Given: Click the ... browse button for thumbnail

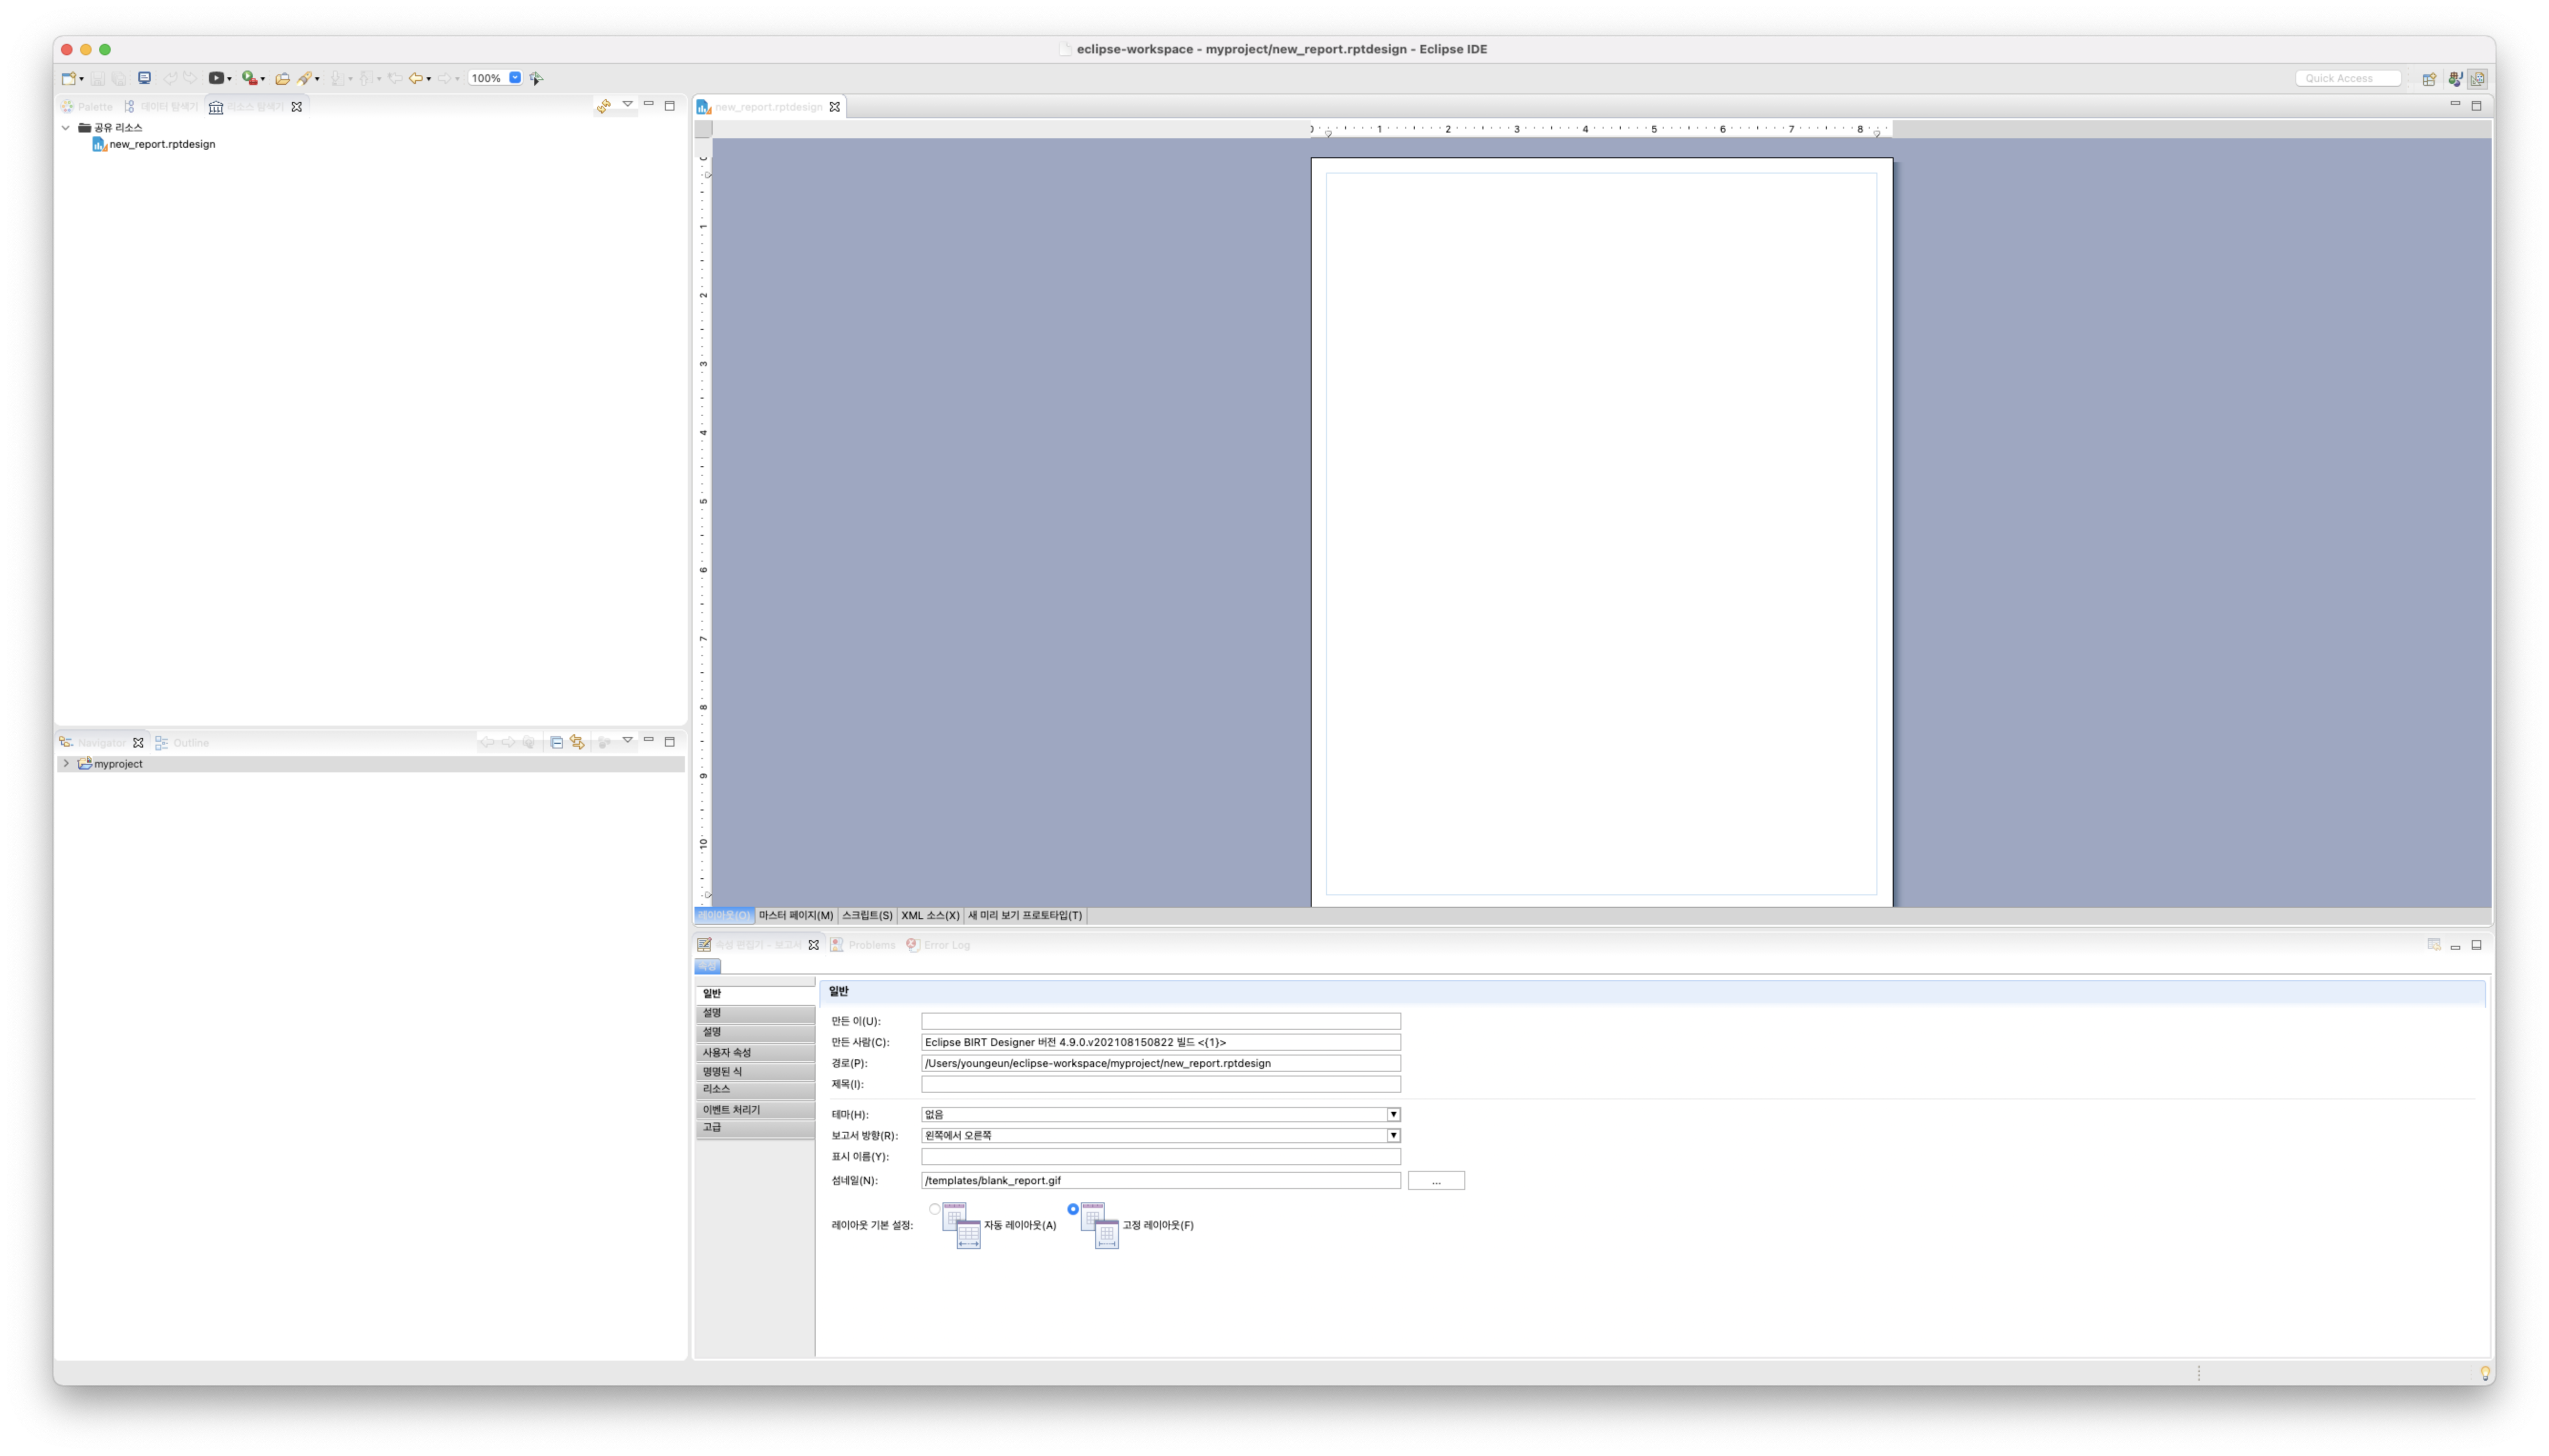Looking at the screenshot, I should tap(1436, 1181).
